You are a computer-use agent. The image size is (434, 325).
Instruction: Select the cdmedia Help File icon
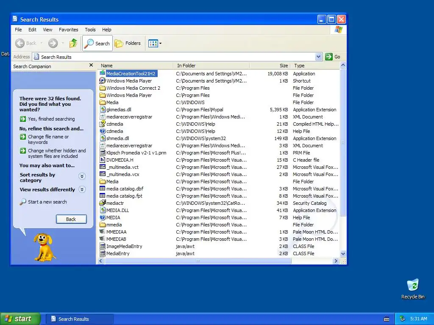pyautogui.click(x=103, y=131)
